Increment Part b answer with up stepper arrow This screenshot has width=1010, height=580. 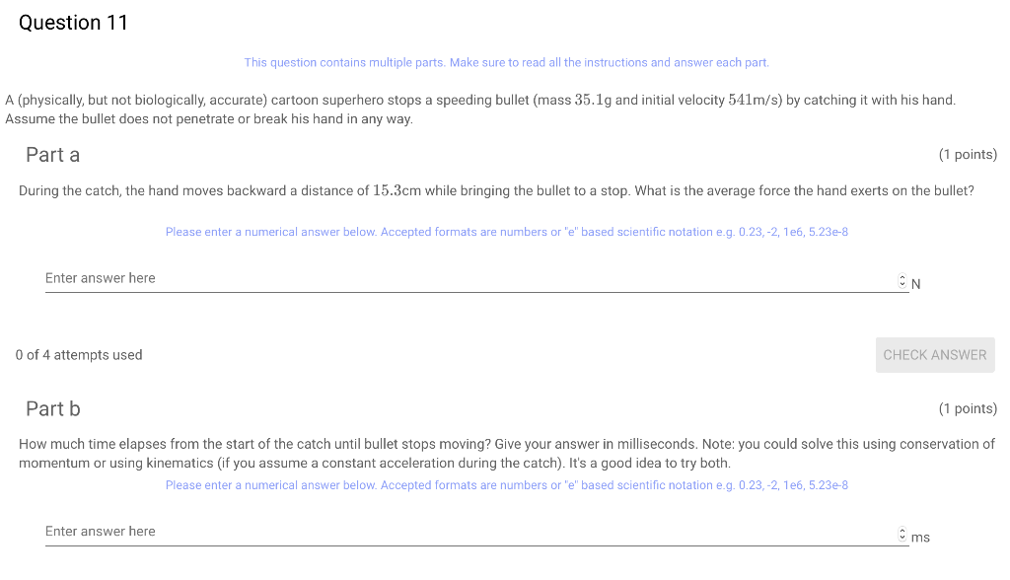tap(902, 528)
